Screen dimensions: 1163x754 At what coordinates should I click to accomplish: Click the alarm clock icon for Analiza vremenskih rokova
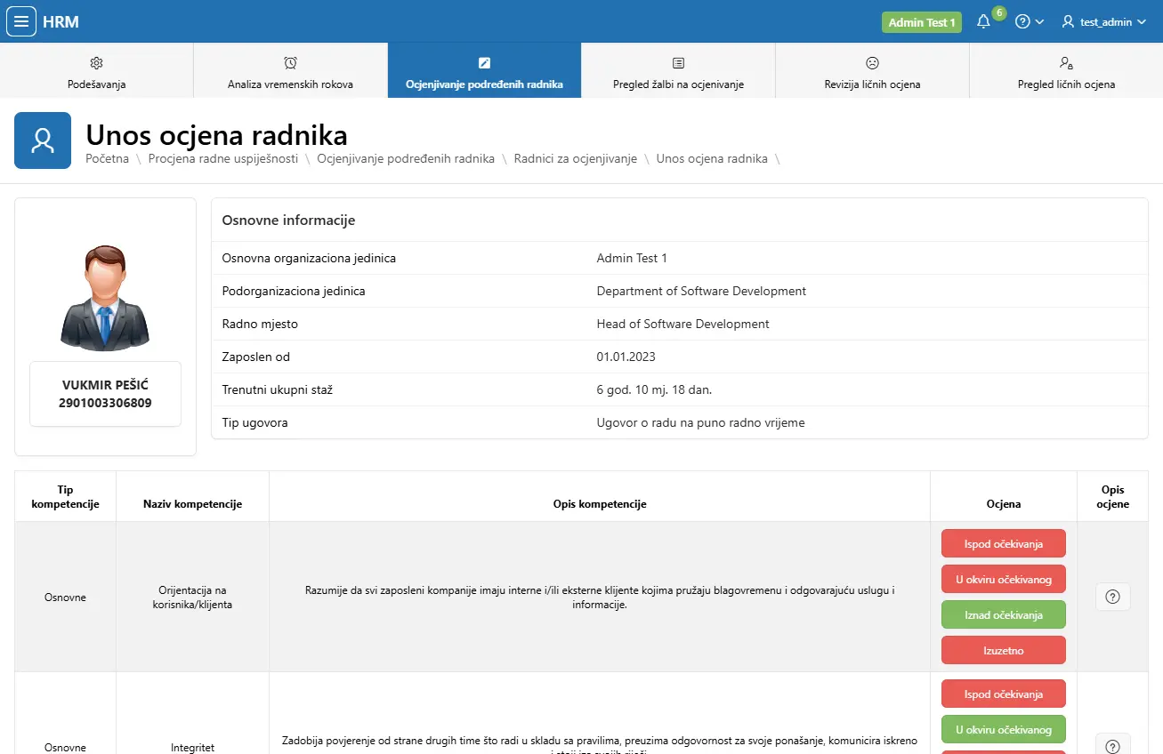290,62
